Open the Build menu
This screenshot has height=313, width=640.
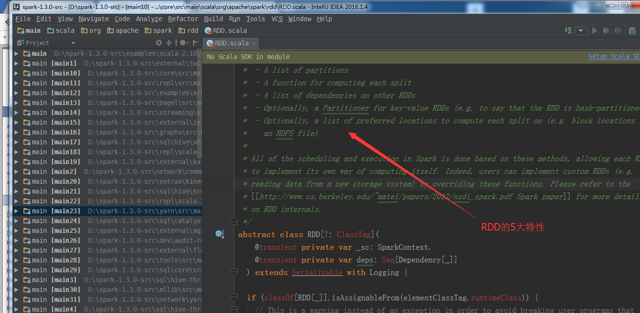[x=214, y=19]
